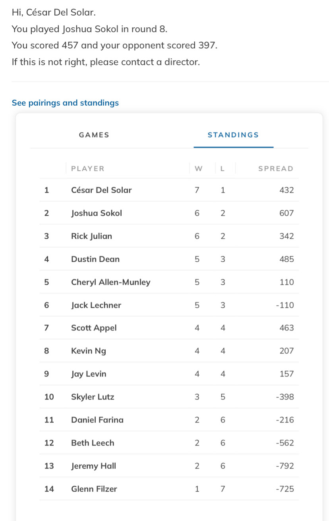329x521 pixels.
Task: Select Daniel Farina in the list
Action: pos(97,420)
